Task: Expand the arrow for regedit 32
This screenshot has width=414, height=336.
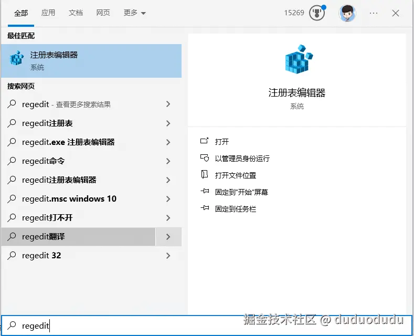Action: tap(168, 256)
